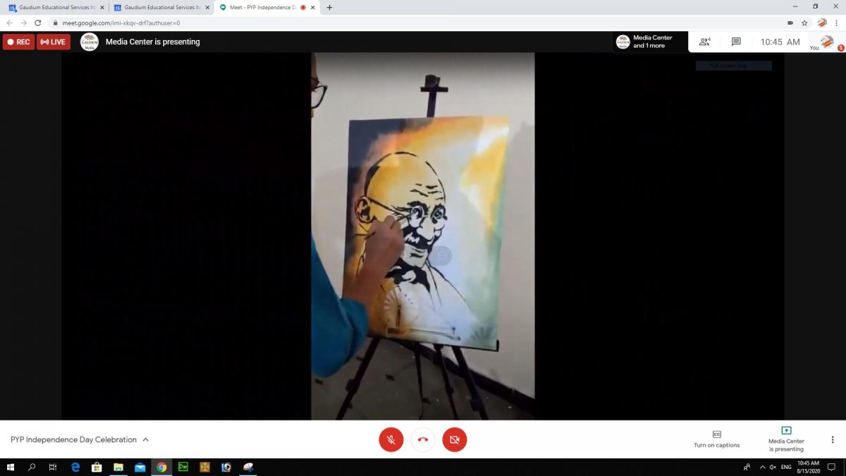846x476 pixels.
Task: Click the Chrome icon on the taskbar
Action: [161, 467]
